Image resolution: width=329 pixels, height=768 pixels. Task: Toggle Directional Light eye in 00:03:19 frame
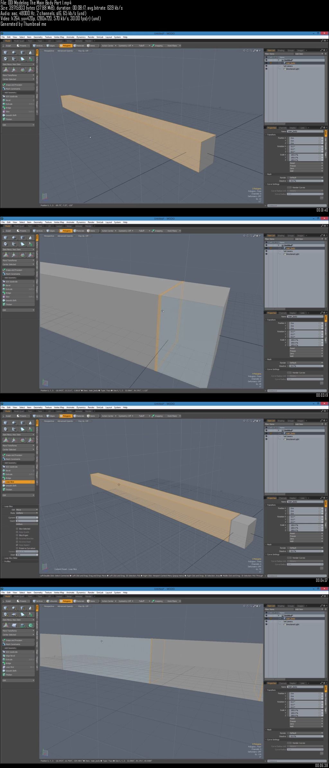(x=266, y=254)
